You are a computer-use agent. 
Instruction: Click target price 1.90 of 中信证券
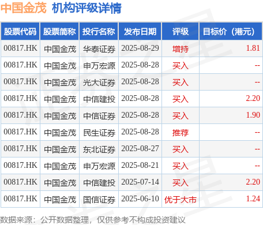click(x=253, y=115)
